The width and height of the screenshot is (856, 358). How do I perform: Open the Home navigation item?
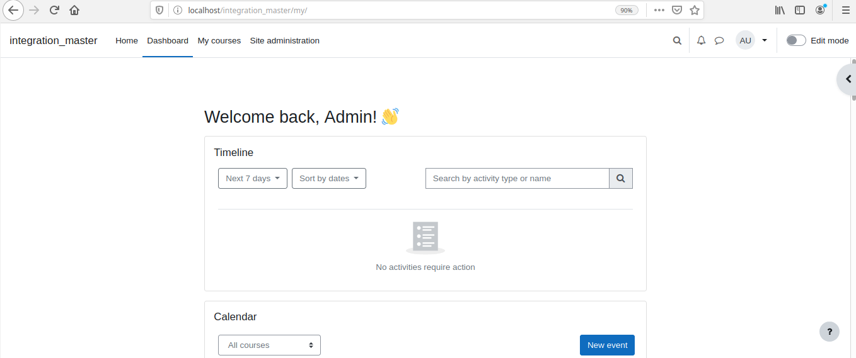coord(127,40)
